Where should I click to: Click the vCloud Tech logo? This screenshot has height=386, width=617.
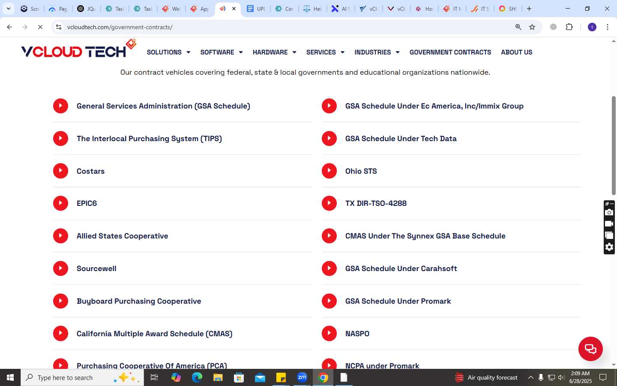pos(78,49)
